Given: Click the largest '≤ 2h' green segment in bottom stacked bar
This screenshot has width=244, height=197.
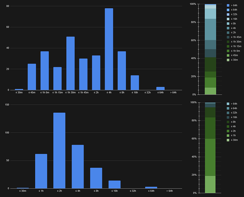Looking at the screenshot, I should (210, 157).
